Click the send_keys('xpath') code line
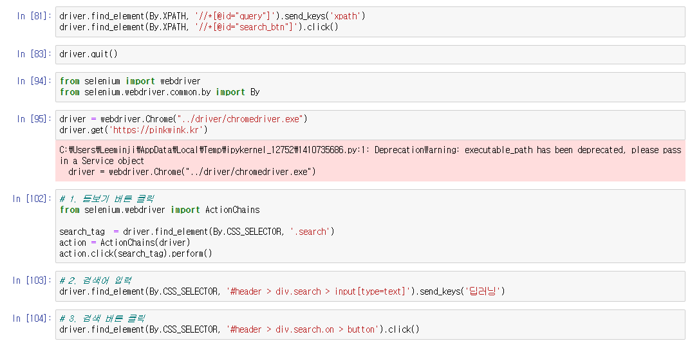 212,16
